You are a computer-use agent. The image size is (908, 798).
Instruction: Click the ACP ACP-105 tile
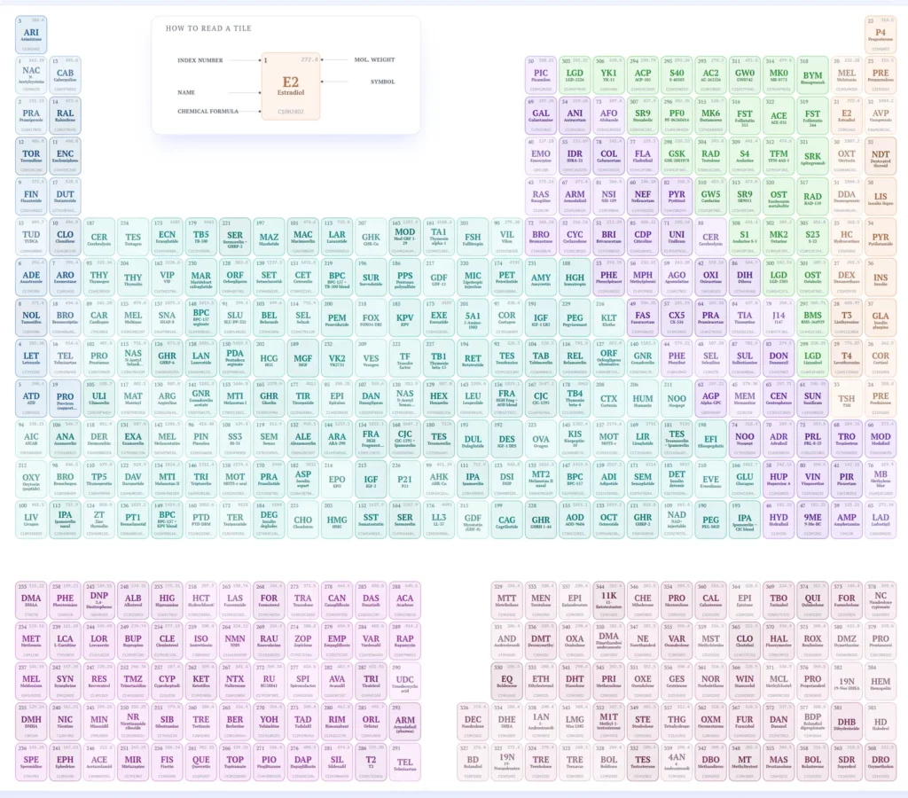click(x=643, y=75)
